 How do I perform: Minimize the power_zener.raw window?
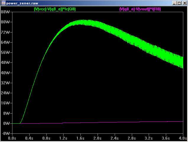(174, 3)
